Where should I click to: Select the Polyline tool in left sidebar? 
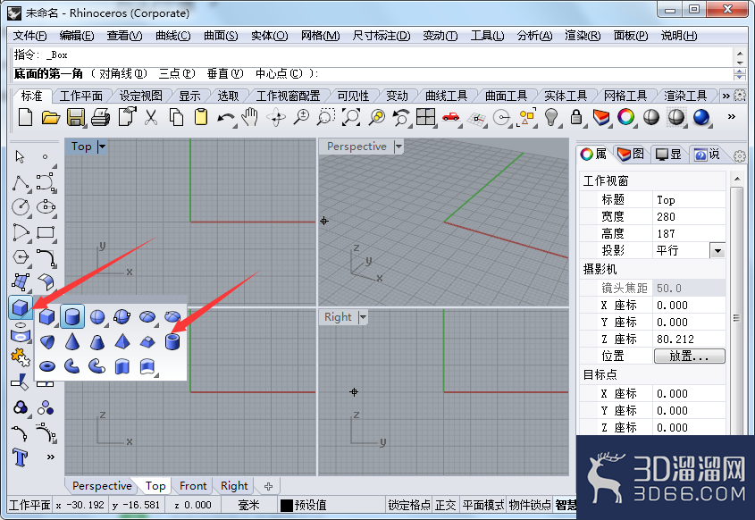[x=21, y=183]
